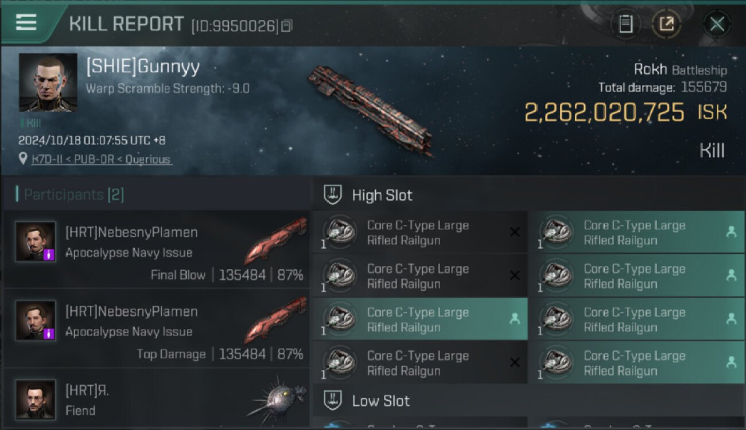Close the kill report window
The height and width of the screenshot is (430, 746).
click(x=717, y=24)
